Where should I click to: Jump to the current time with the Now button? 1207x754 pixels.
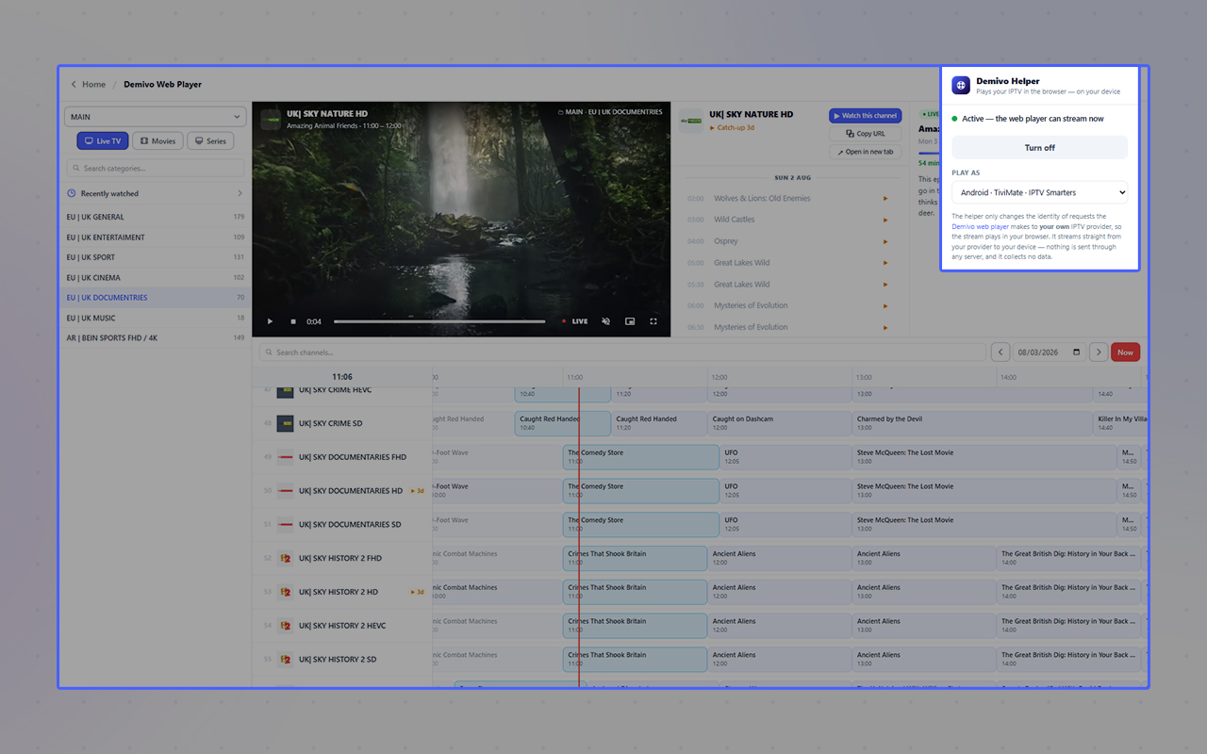click(x=1125, y=352)
